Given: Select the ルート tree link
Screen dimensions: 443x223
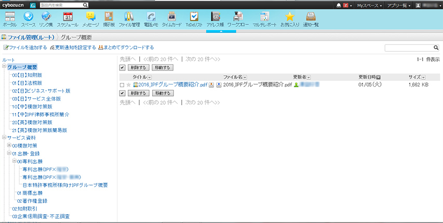Looking at the screenshot, I should click(8, 60).
